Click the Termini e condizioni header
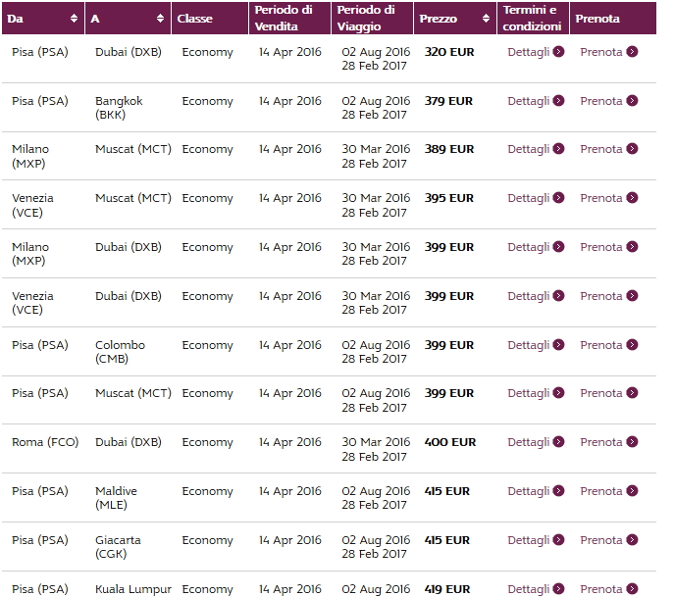The height and width of the screenshot is (597, 674). tap(530, 18)
